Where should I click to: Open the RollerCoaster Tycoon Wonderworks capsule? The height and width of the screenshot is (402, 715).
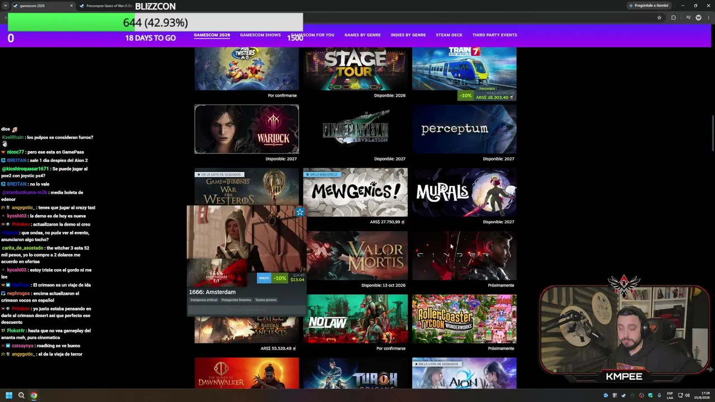click(464, 319)
